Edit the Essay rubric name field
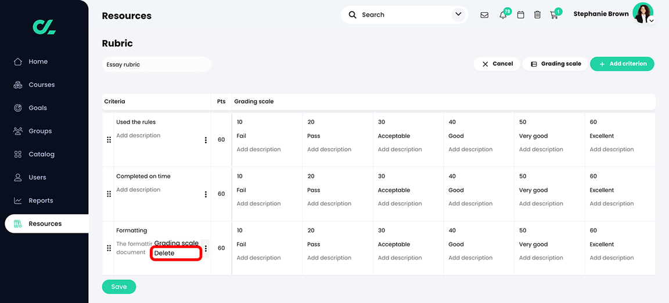669x303 pixels. pos(157,65)
